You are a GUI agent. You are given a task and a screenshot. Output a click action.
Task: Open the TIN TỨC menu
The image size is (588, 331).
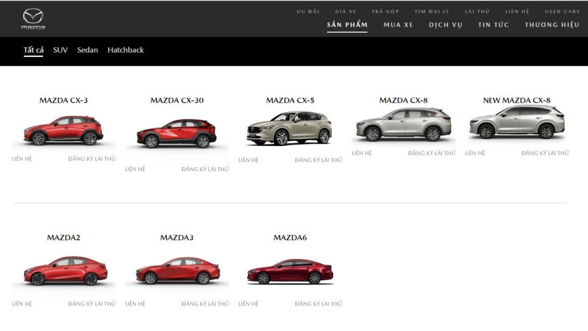[493, 25]
